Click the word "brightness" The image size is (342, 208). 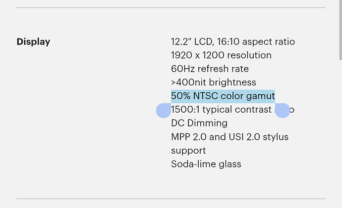pyautogui.click(x=232, y=83)
